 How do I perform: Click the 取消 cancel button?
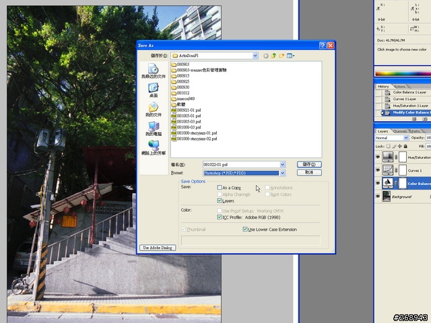click(309, 172)
